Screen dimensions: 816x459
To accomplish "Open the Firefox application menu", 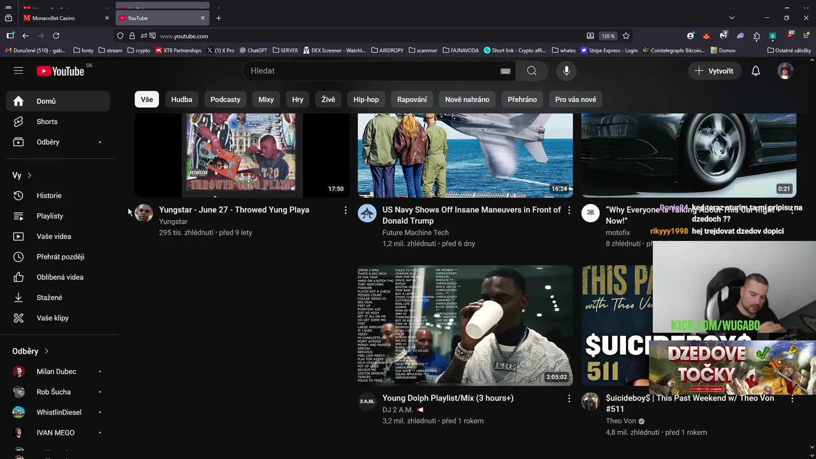I will [806, 36].
